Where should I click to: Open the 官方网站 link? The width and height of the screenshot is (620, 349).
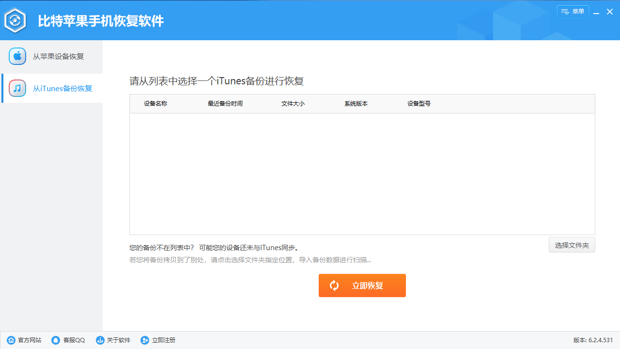pos(28,340)
